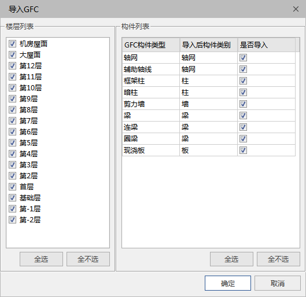Toggle the 第5层 floor checkbox
This screenshot has width=306, height=297.
pos(12,143)
